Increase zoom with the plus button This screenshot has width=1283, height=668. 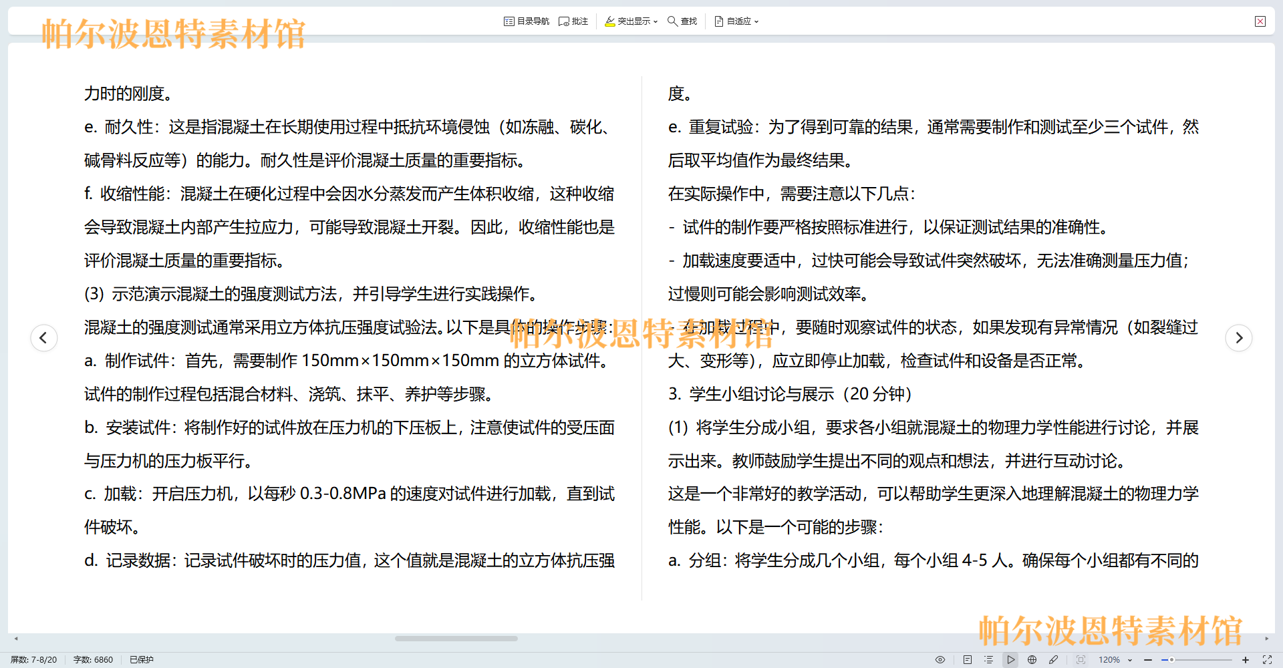click(1246, 660)
